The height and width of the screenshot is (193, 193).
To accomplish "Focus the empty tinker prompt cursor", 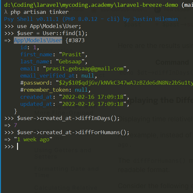I will [17, 146].
